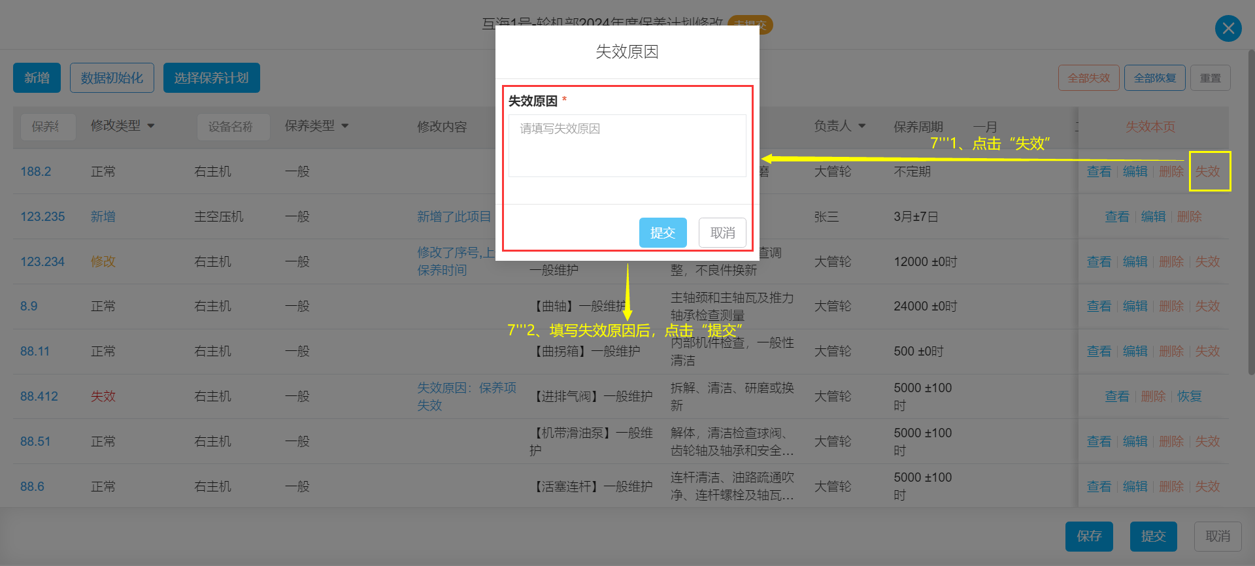This screenshot has height=566, width=1255.
Task: Click 删除 in row 188.2
Action: (x=1171, y=171)
